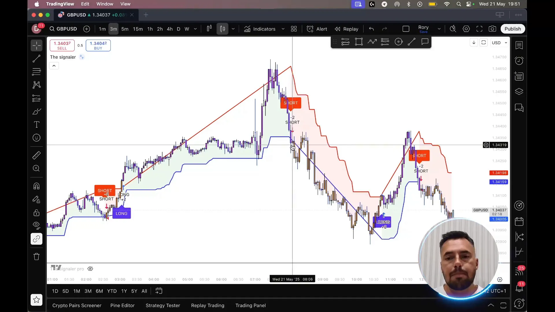Open the emoji icons tool
555x312 pixels.
(x=36, y=138)
